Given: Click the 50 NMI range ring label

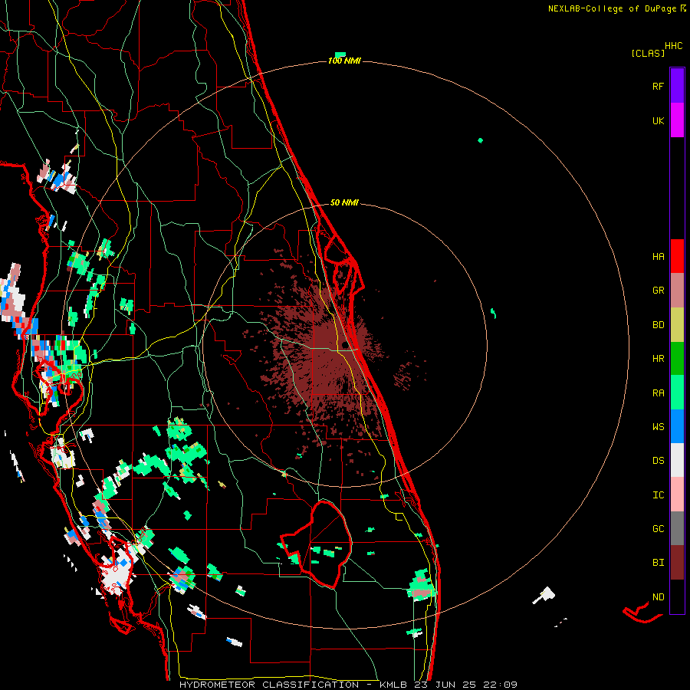Looking at the screenshot, I should click(344, 202).
